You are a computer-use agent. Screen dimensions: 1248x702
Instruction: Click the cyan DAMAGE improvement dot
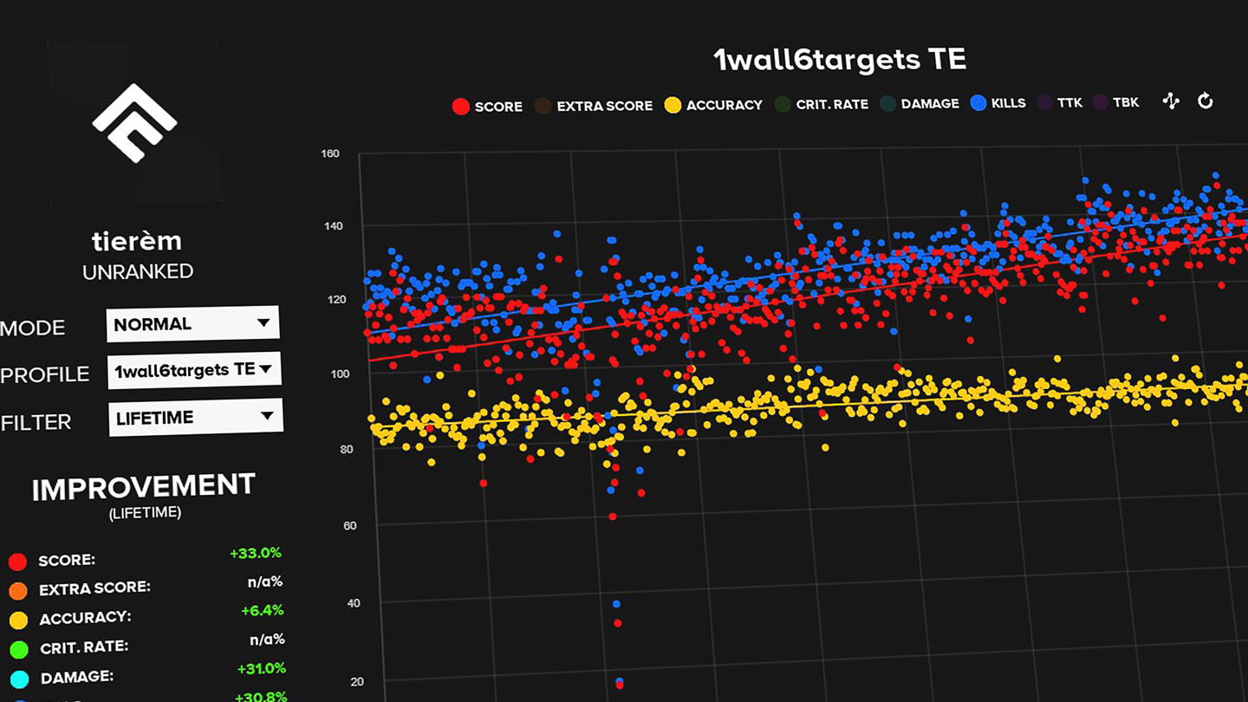coord(19,679)
